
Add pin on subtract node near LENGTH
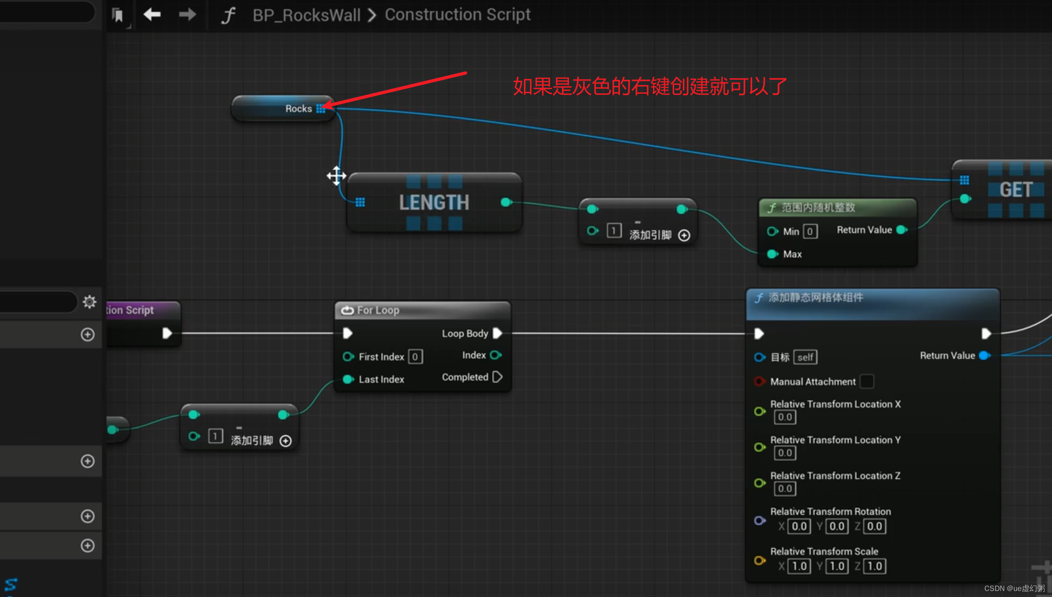tap(684, 235)
